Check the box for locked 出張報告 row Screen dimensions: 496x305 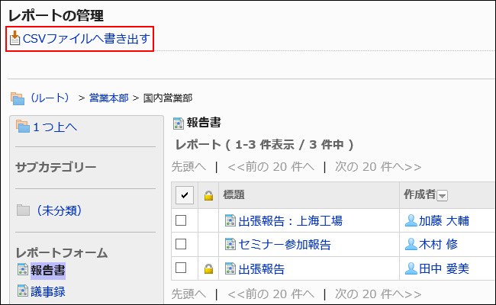pyautogui.click(x=181, y=268)
